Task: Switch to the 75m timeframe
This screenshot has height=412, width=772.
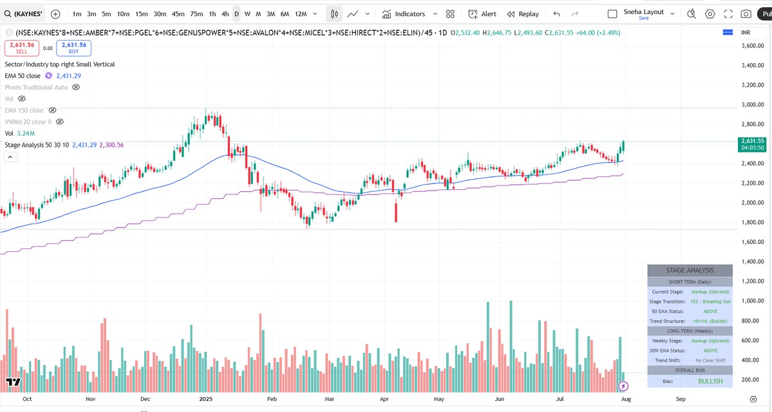Action: point(196,14)
